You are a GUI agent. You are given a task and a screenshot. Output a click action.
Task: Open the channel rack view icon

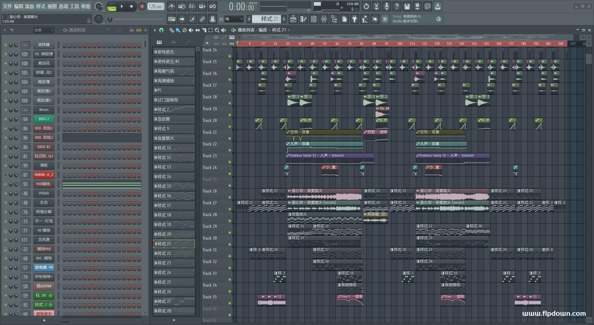click(x=314, y=19)
